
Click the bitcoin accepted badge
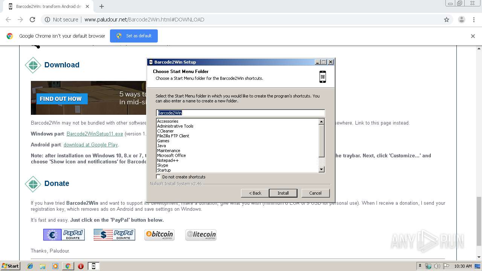point(159,235)
